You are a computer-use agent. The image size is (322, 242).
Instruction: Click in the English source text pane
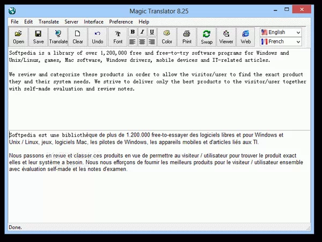[x=159, y=89]
